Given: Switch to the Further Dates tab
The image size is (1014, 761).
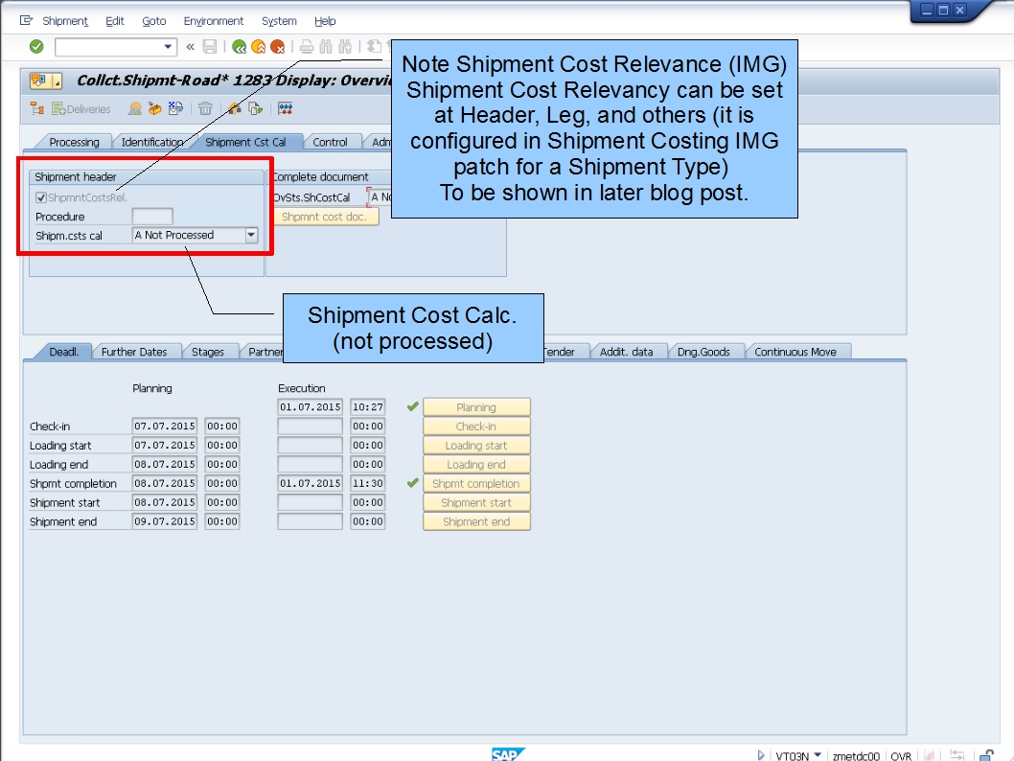Looking at the screenshot, I should click(134, 352).
